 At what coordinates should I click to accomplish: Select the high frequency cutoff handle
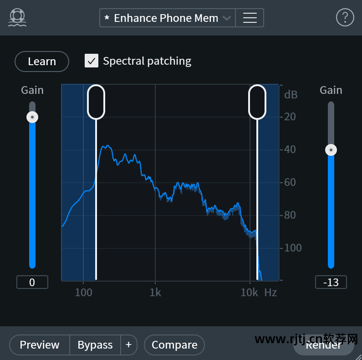(257, 102)
